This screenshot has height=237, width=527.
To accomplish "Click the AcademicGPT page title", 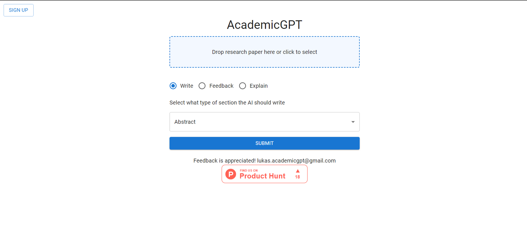I will click(x=264, y=25).
